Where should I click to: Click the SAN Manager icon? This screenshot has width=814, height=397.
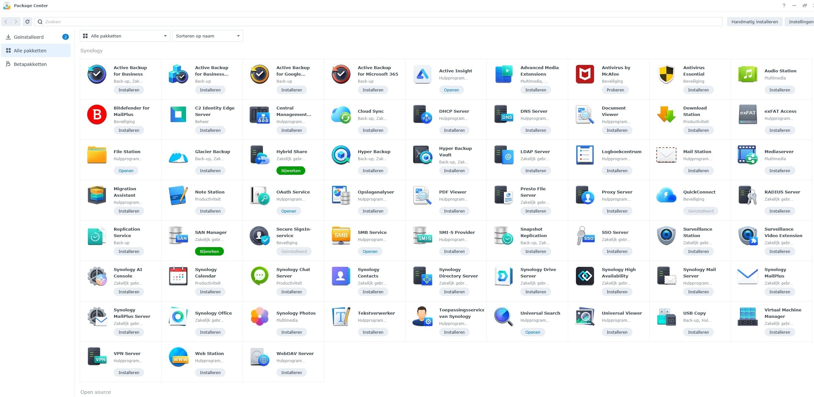178,236
